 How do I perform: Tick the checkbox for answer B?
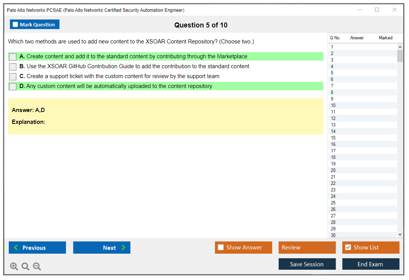13,67
